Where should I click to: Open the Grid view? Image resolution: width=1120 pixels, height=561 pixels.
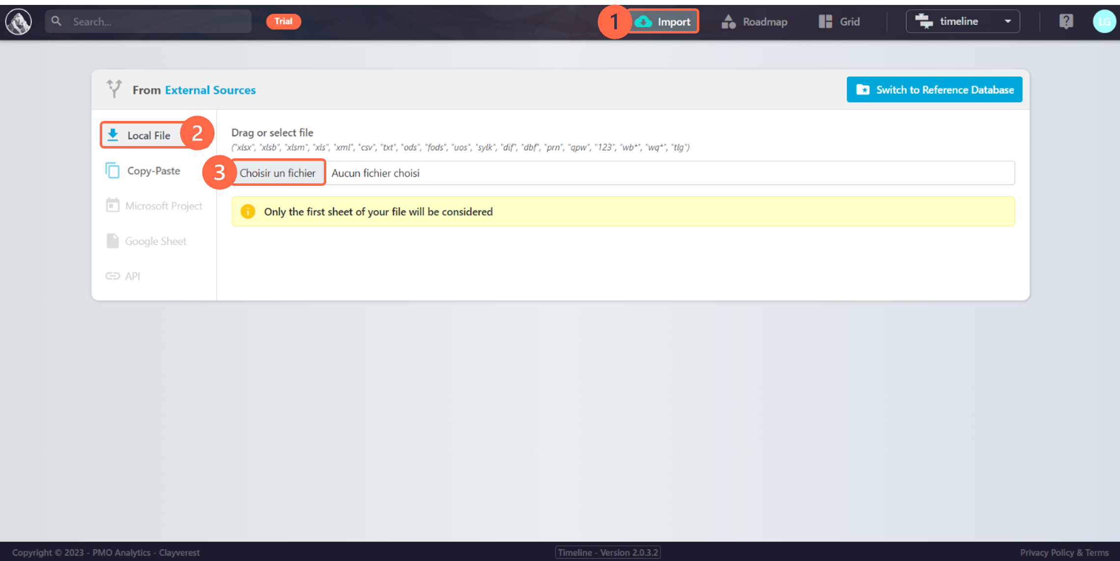point(839,22)
